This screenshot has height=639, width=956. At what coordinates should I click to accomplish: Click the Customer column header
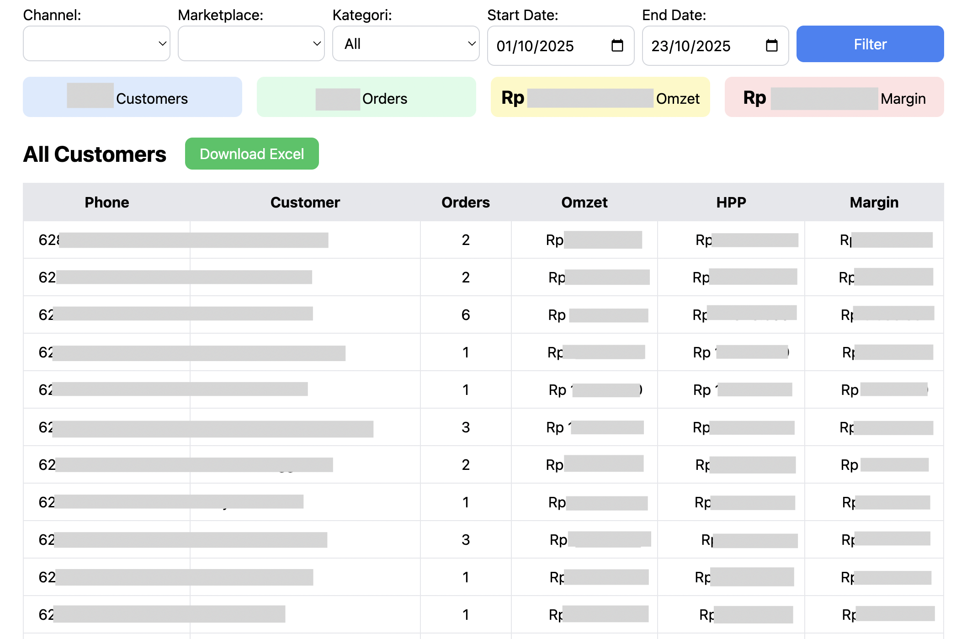point(305,202)
